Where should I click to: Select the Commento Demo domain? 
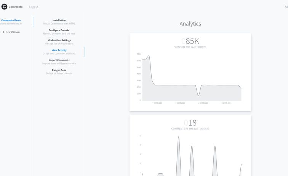pos(11,20)
